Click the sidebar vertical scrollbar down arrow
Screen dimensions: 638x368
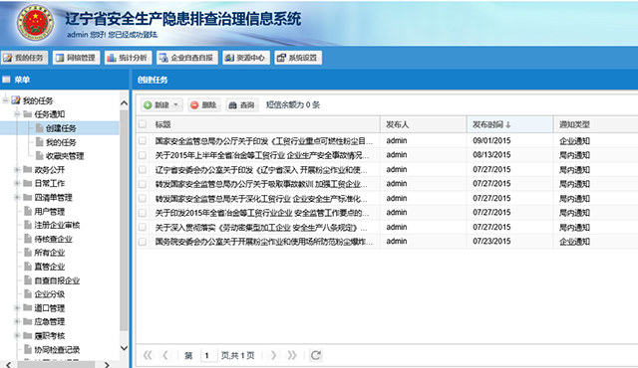(x=124, y=348)
